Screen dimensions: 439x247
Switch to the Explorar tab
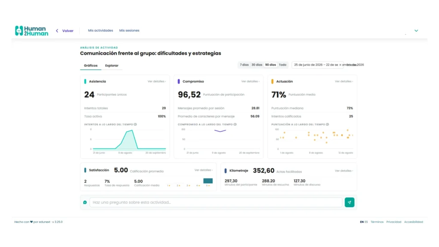pos(112,66)
